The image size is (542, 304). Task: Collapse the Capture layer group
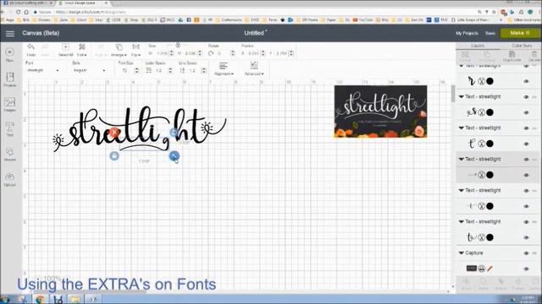coord(461,253)
